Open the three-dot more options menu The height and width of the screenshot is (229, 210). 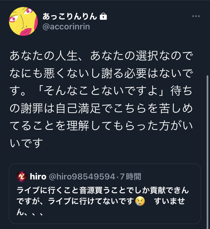(196, 16)
